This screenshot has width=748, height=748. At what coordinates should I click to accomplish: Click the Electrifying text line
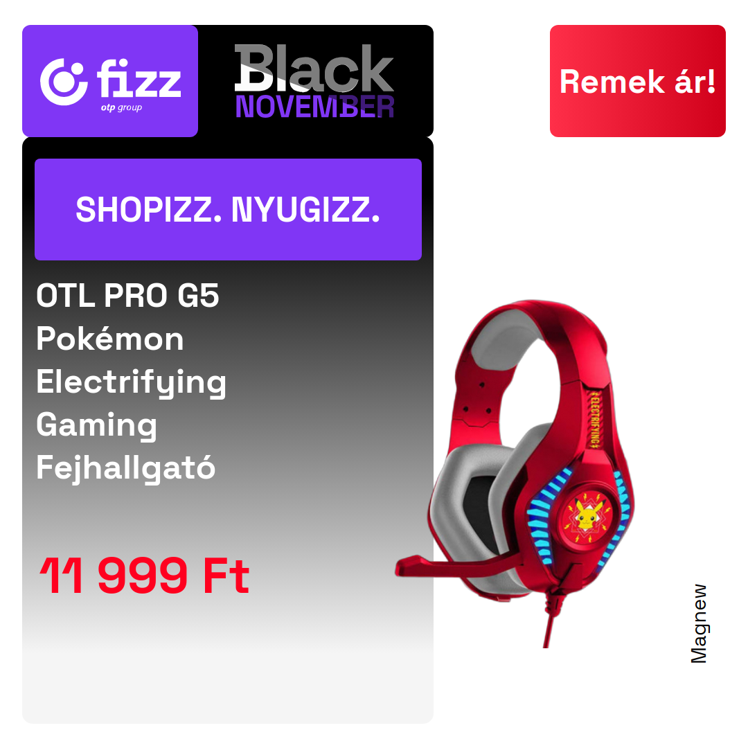(x=131, y=382)
